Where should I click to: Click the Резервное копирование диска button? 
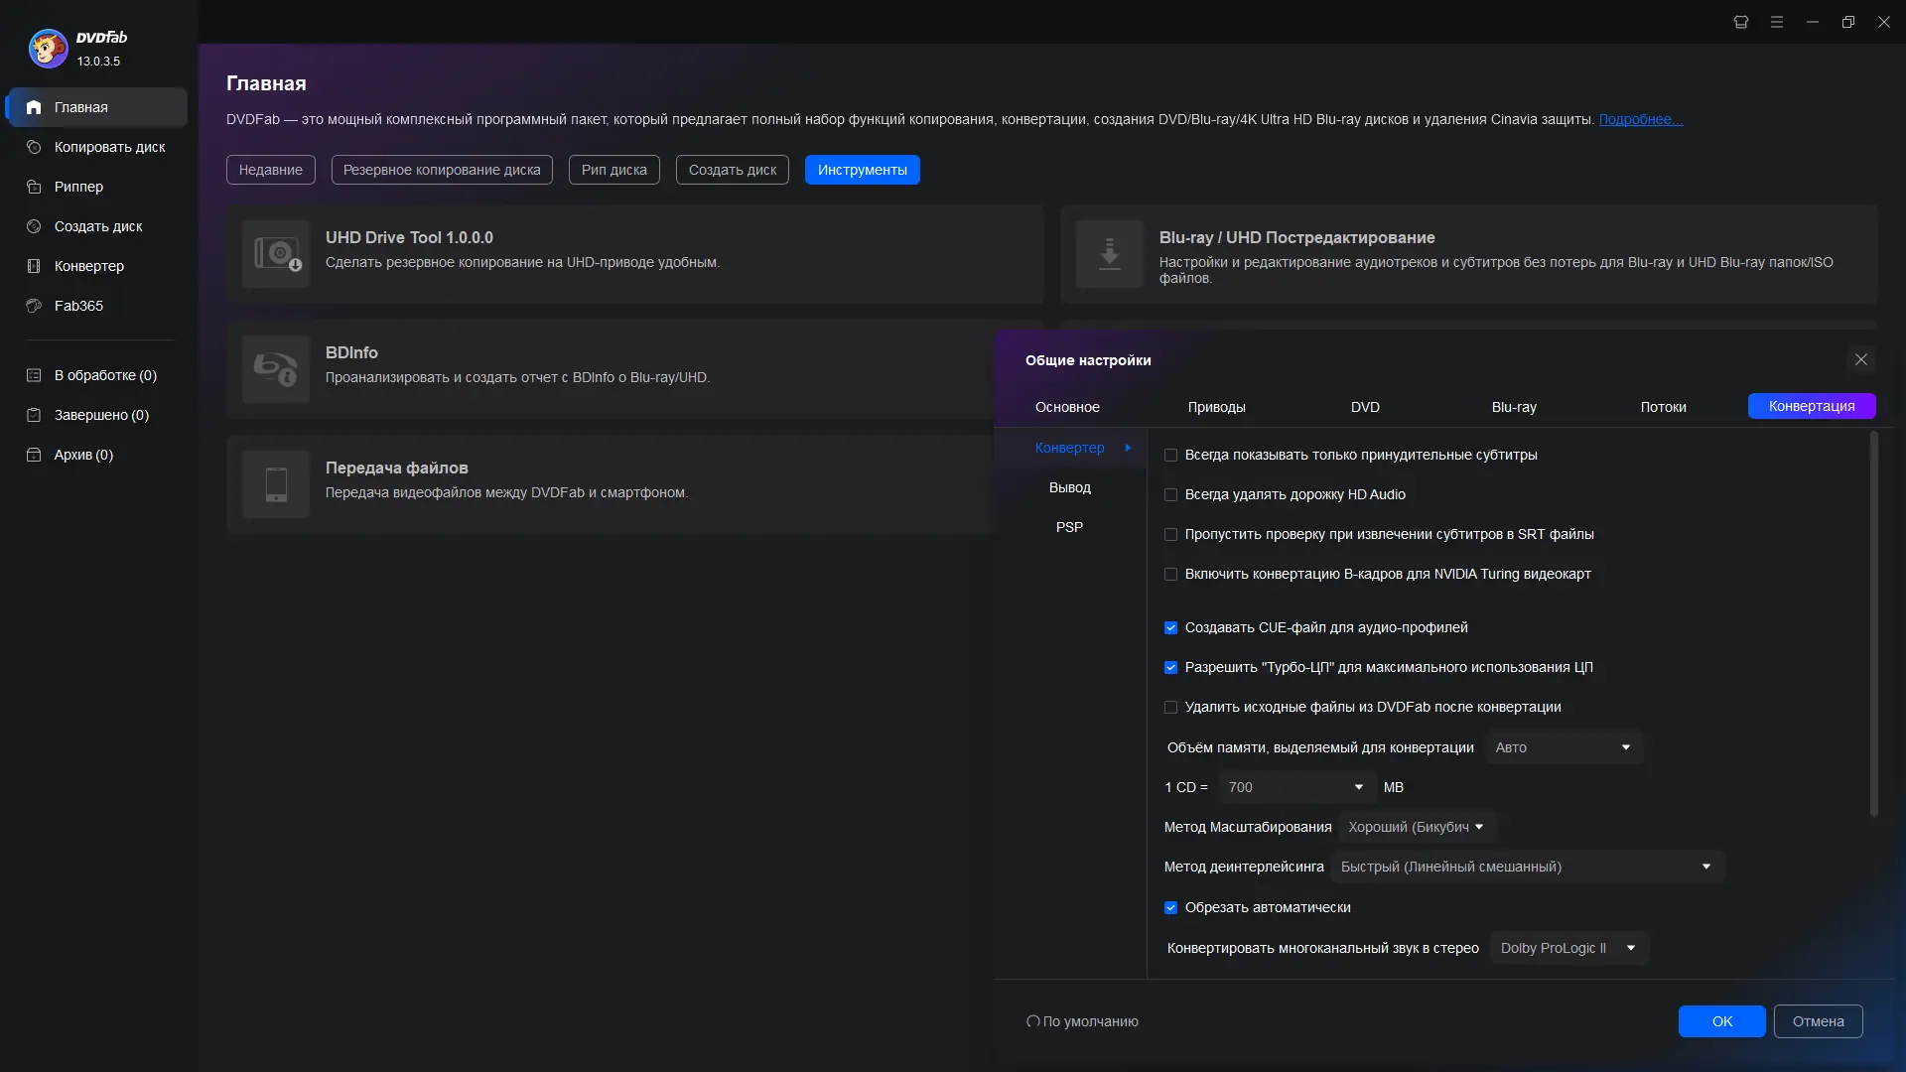(x=442, y=170)
